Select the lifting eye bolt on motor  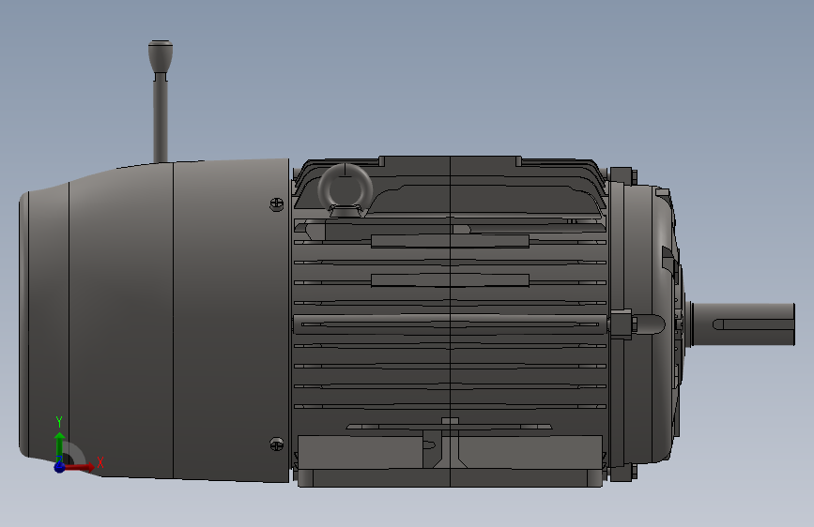click(x=346, y=189)
